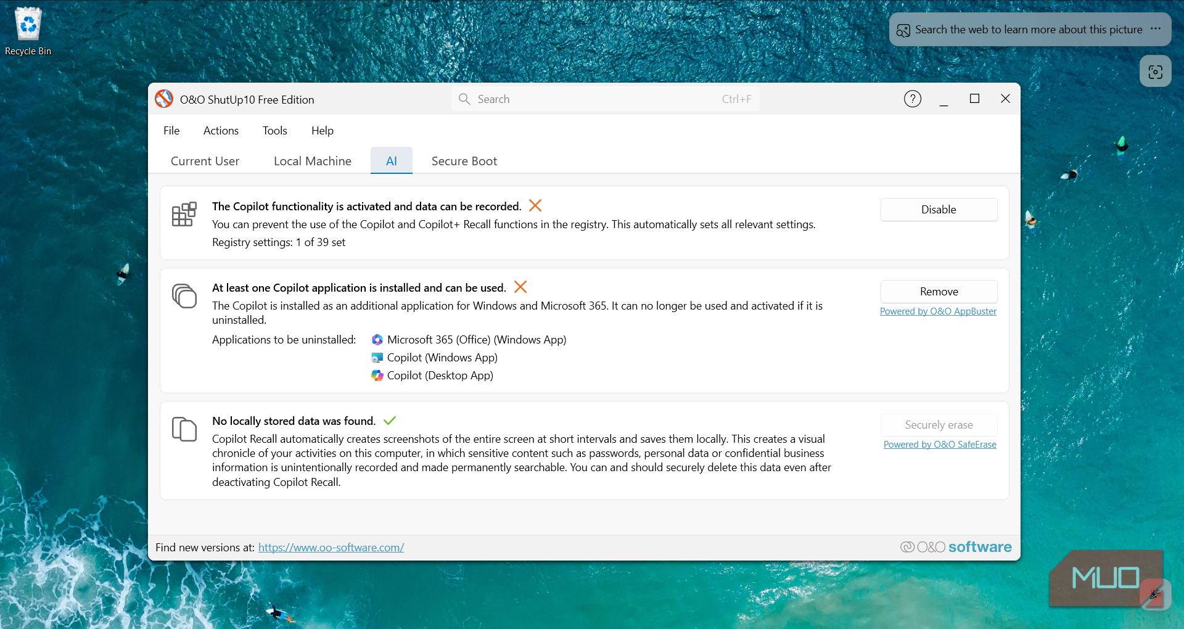The width and height of the screenshot is (1184, 629).
Task: Switch to the Secure Boot tab
Action: tap(464, 161)
